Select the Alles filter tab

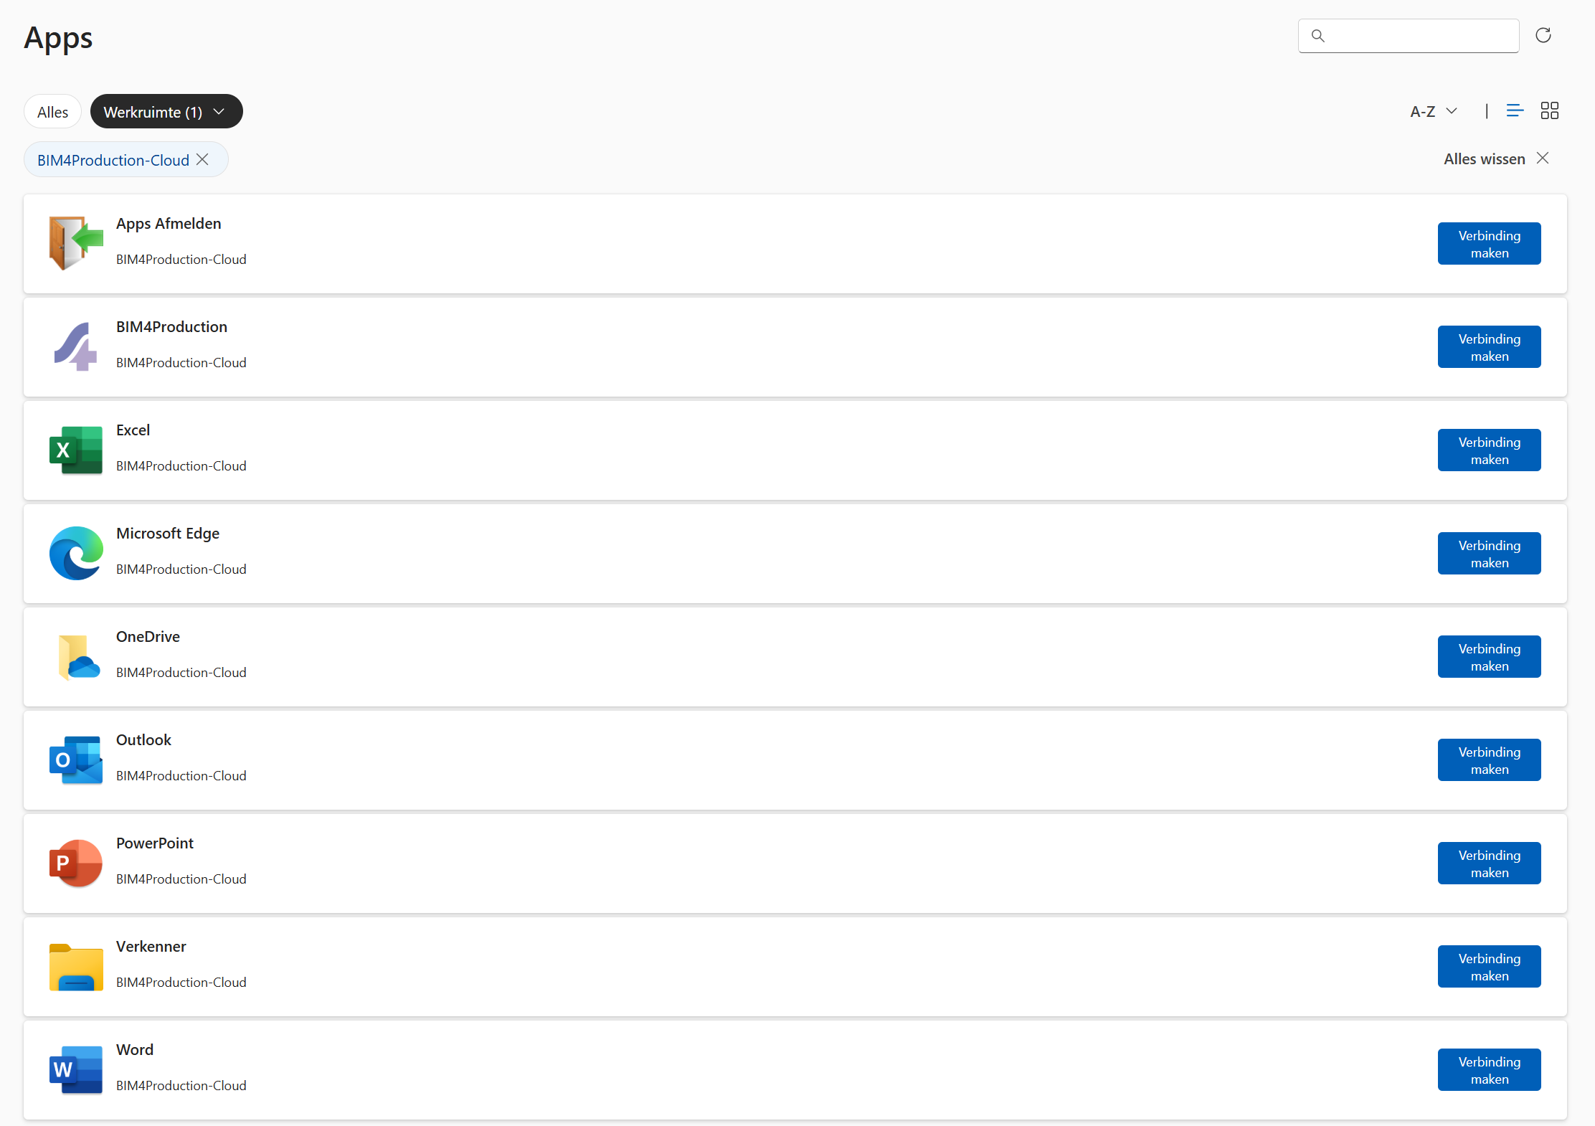click(52, 111)
